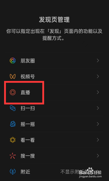Select the 视频号 text label
This screenshot has width=109, height=181.
click(x=28, y=77)
